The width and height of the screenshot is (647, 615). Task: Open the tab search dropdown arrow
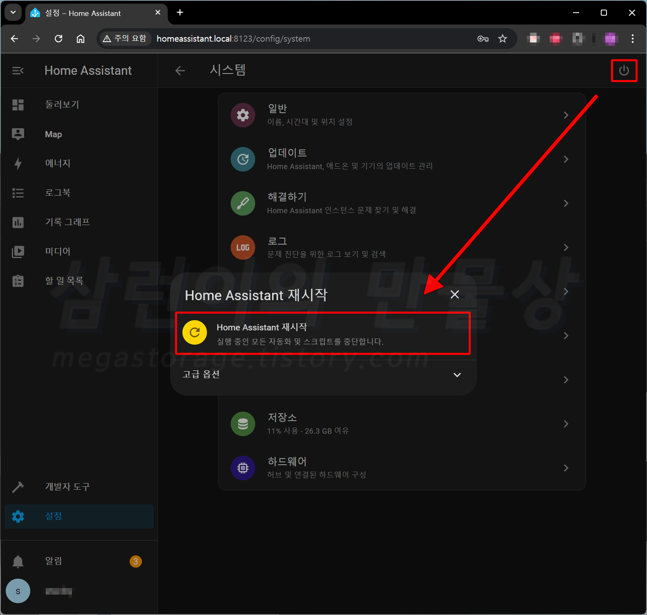(x=13, y=12)
